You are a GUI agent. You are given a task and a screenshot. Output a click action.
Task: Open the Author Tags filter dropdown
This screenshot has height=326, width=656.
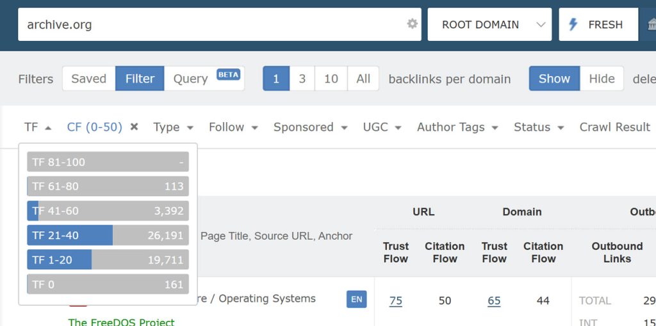[x=457, y=127]
